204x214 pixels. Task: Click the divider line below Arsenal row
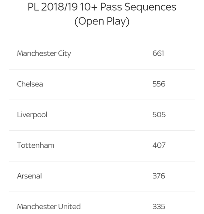(x=102, y=192)
